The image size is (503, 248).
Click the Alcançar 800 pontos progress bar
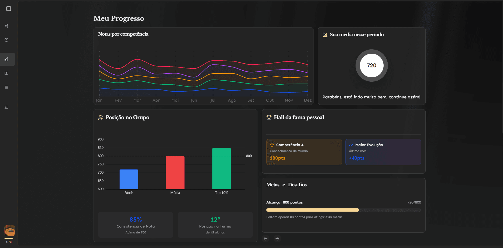tap(344, 210)
